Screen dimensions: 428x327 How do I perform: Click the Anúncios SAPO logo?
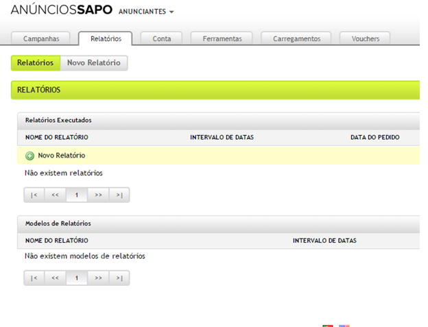click(61, 12)
